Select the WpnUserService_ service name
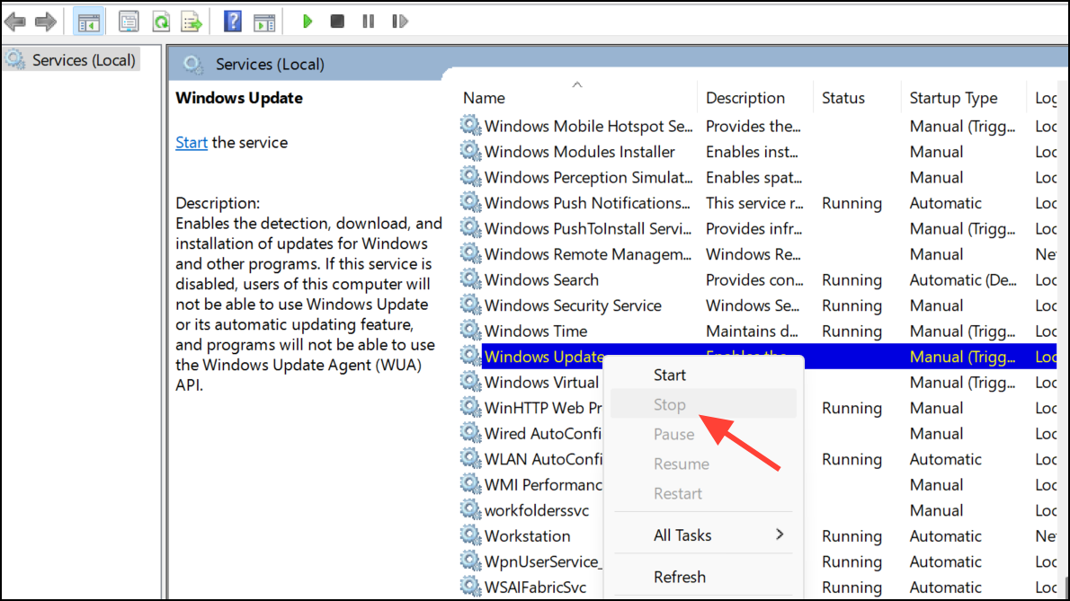 coord(542,562)
